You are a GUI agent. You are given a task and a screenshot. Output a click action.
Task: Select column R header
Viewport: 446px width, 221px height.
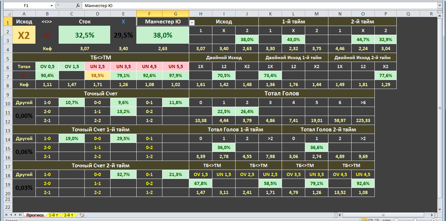pyautogui.click(x=431, y=14)
